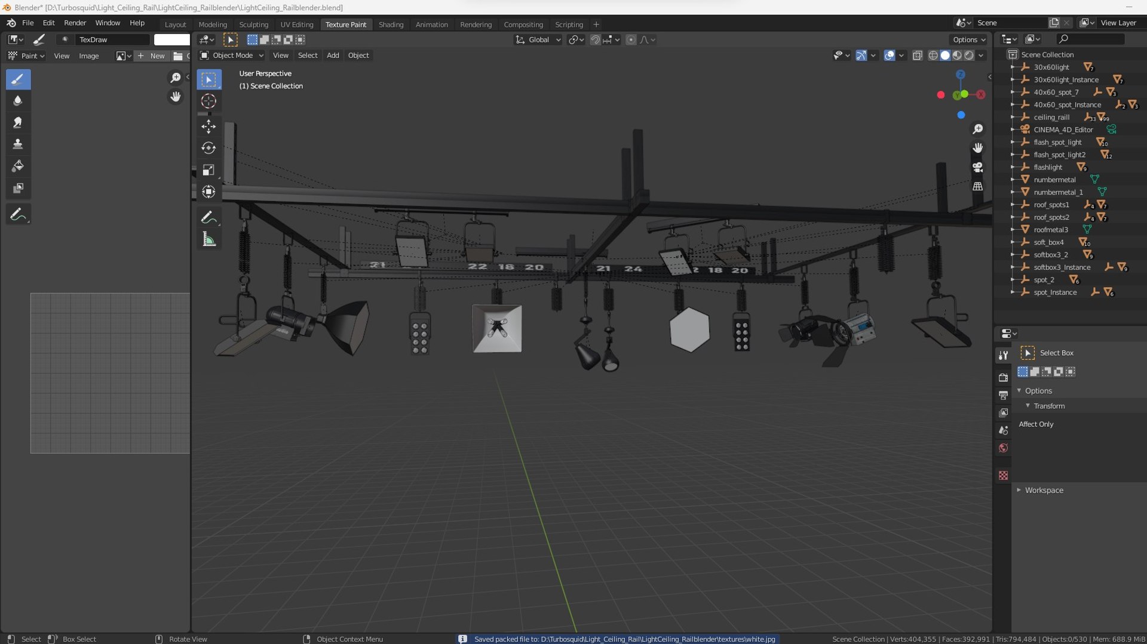Select the Clone stamp tool
The height and width of the screenshot is (644, 1147).
pyautogui.click(x=18, y=144)
